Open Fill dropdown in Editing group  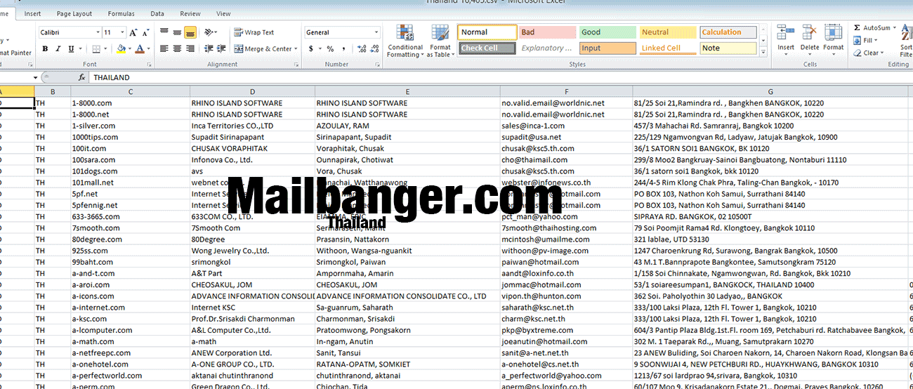(876, 41)
